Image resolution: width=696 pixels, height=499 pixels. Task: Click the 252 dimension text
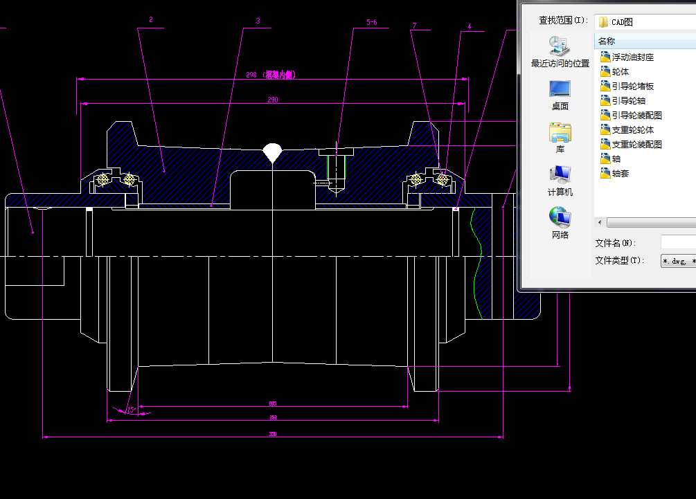click(274, 417)
